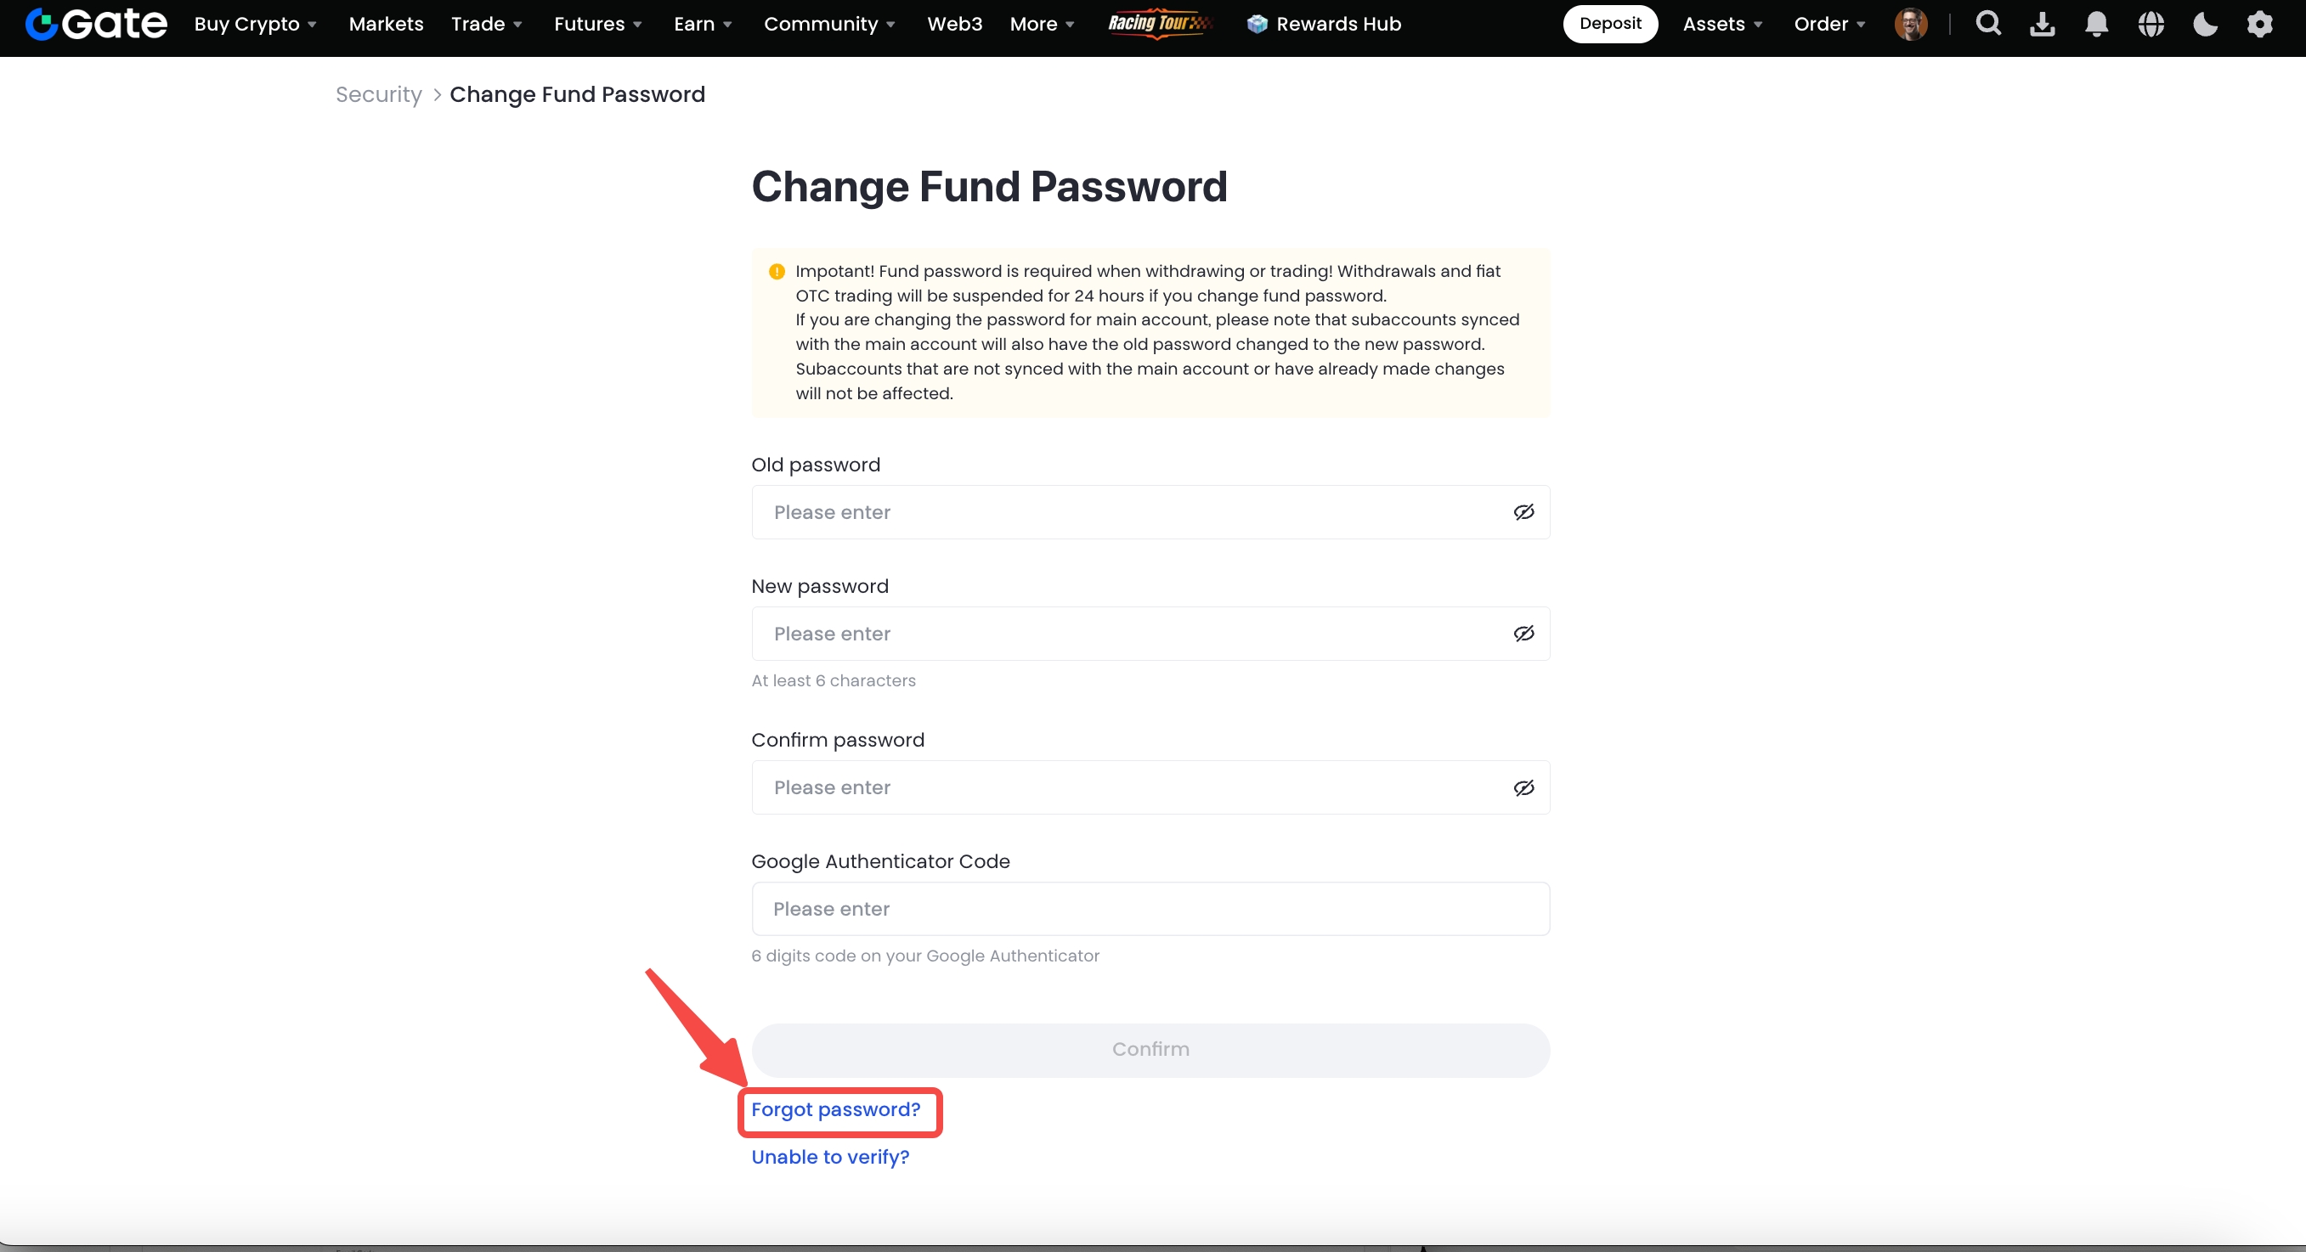Toggle dark mode moon icon
Image resolution: width=2306 pixels, height=1252 pixels.
click(x=2205, y=24)
